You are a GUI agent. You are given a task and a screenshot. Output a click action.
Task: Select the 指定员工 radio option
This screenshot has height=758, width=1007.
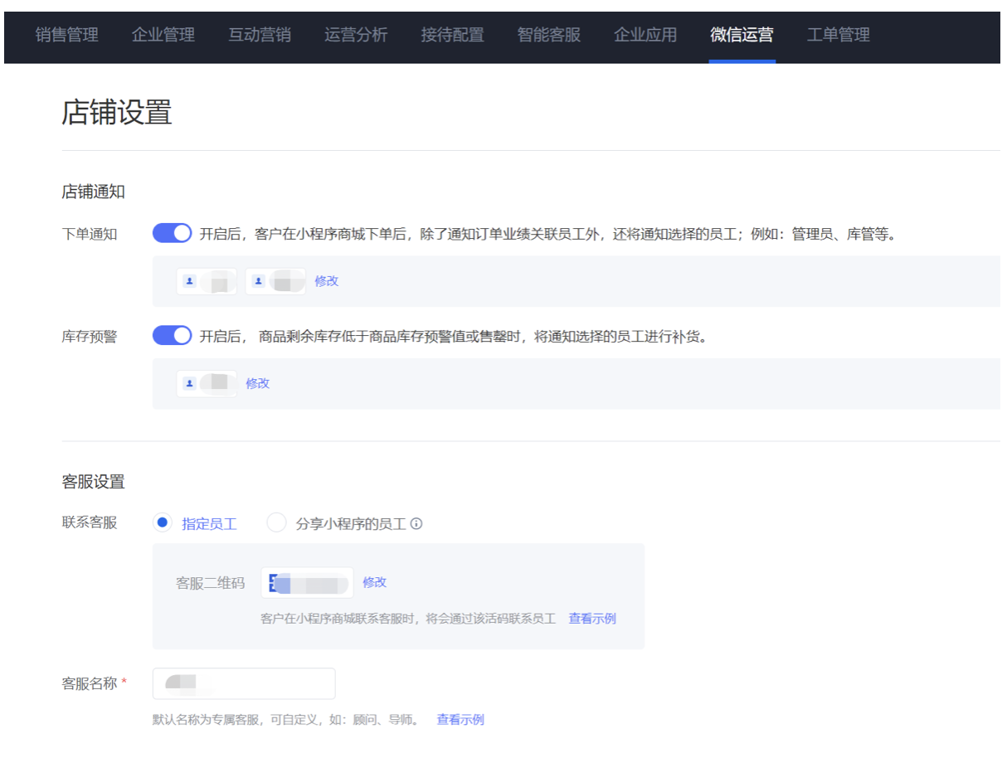pos(163,523)
